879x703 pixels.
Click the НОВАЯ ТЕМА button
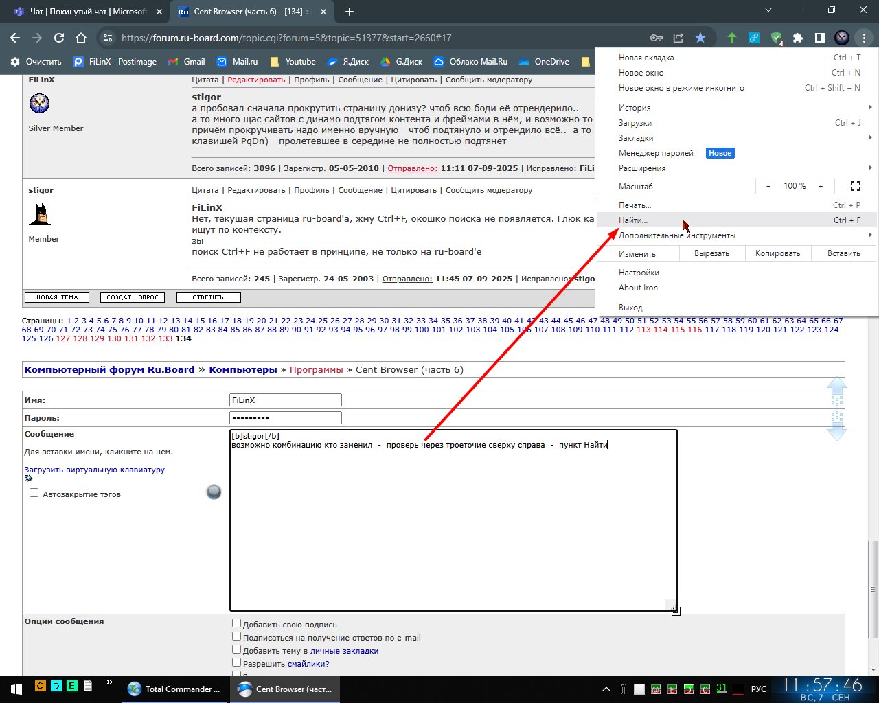[57, 297]
